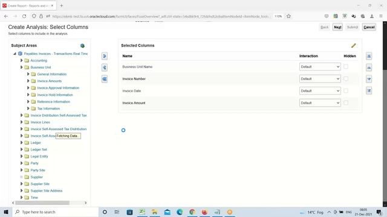Click the Submit button
Image resolution: width=387 pixels, height=217 pixels.
(352, 27)
